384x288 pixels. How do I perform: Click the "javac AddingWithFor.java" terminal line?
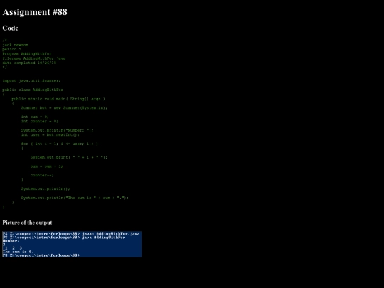pyautogui.click(x=71, y=234)
